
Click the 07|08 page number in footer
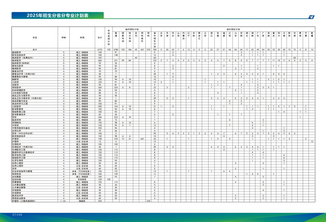pyautogui.click(x=18, y=215)
